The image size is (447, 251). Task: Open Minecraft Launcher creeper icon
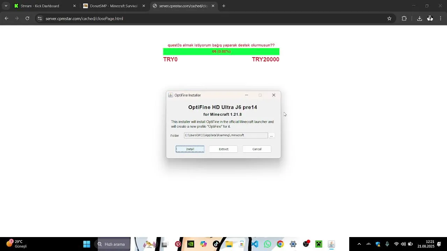(318, 244)
